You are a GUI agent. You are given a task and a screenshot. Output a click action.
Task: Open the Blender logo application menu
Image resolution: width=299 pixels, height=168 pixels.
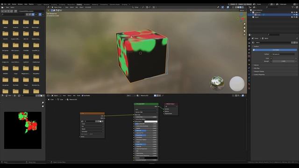[2, 4]
